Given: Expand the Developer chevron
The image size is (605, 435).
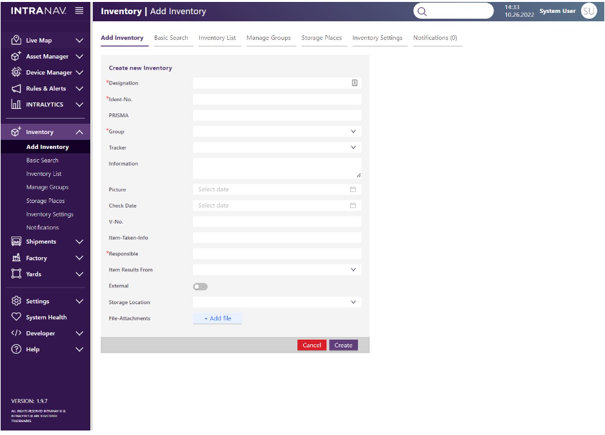Looking at the screenshot, I should coord(79,333).
